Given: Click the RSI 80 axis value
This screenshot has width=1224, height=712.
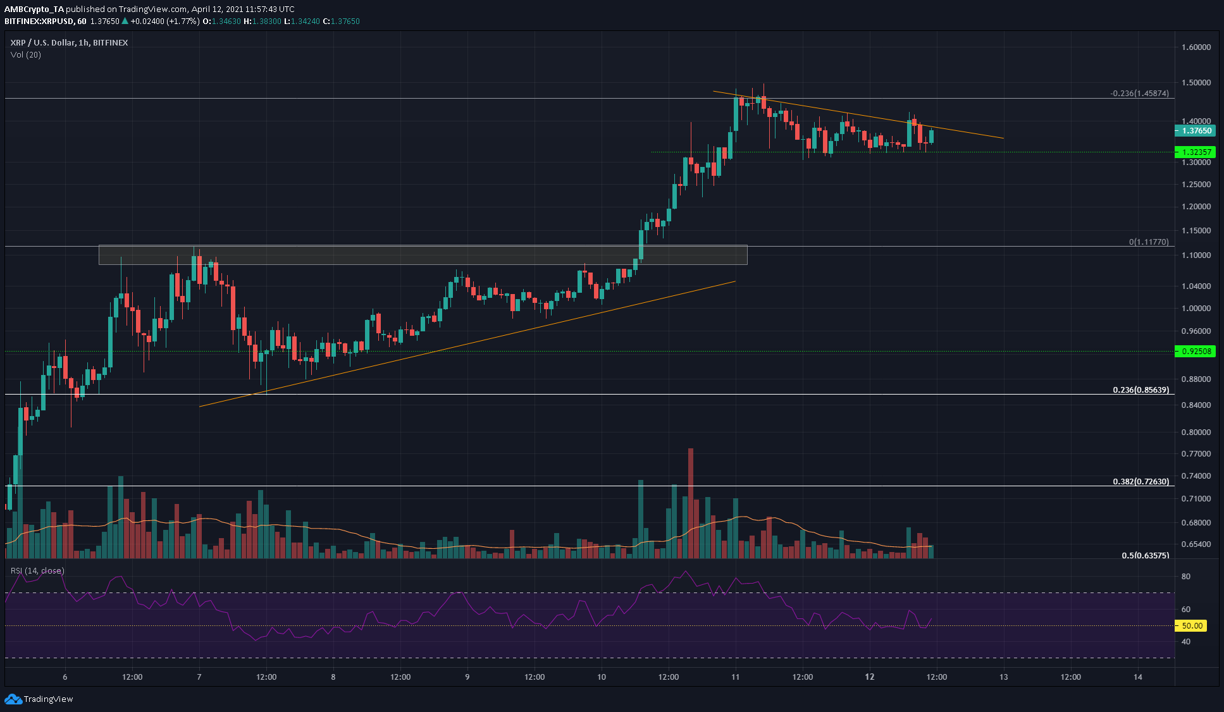Looking at the screenshot, I should click(1186, 576).
